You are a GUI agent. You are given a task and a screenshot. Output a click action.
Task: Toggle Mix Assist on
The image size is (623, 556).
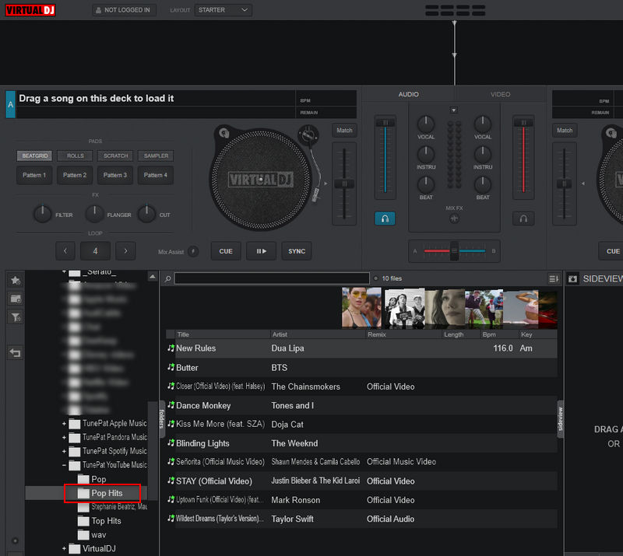point(192,250)
